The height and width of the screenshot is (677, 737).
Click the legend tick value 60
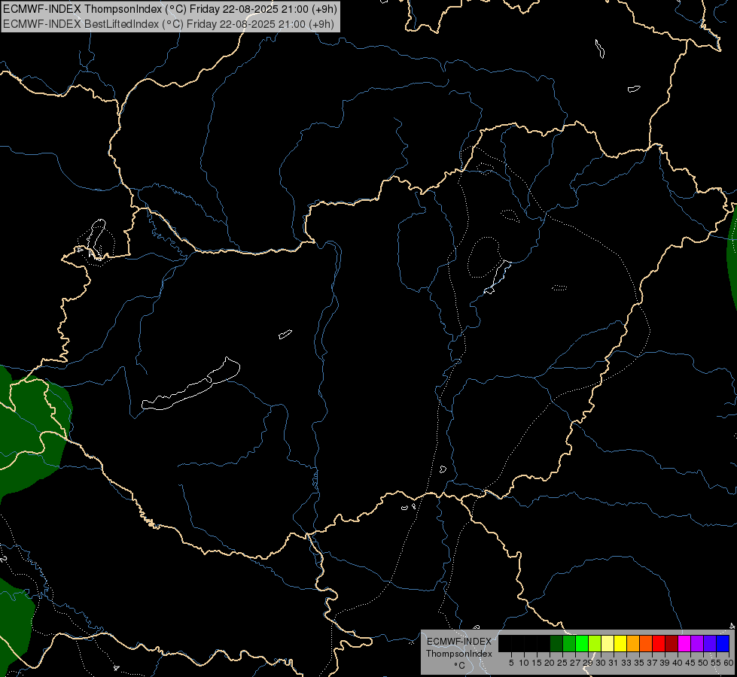coord(729,663)
